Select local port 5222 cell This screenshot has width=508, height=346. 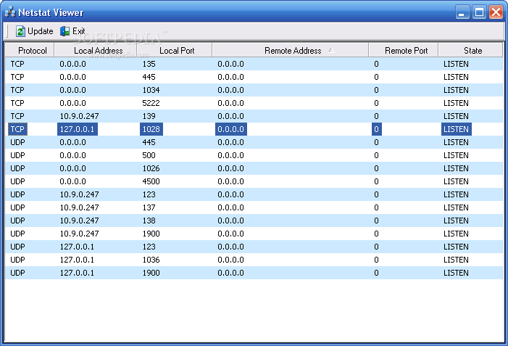151,103
